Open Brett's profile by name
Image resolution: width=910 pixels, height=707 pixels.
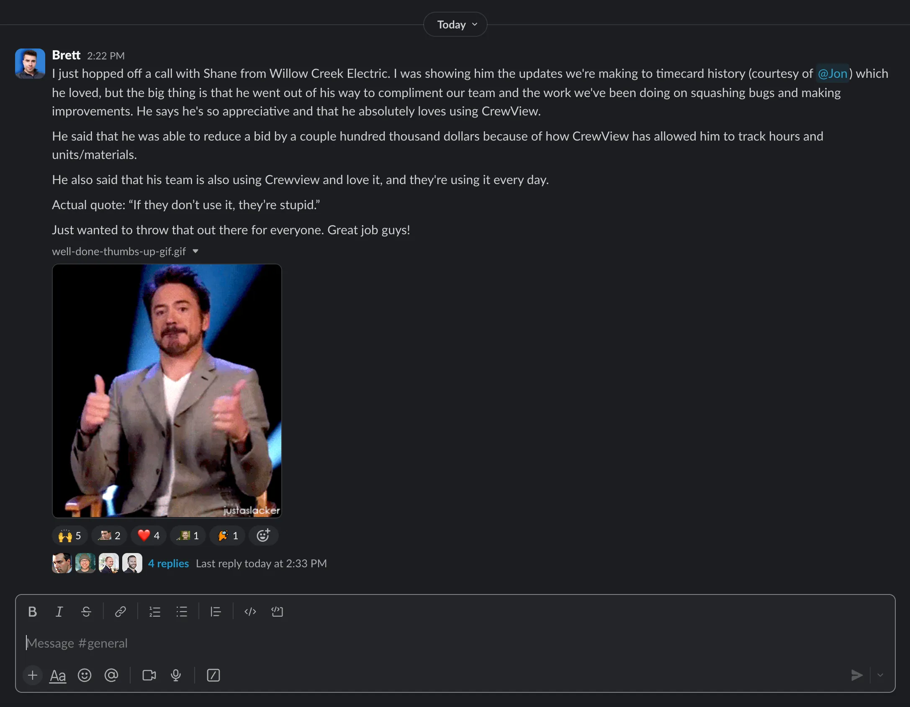pyautogui.click(x=66, y=55)
